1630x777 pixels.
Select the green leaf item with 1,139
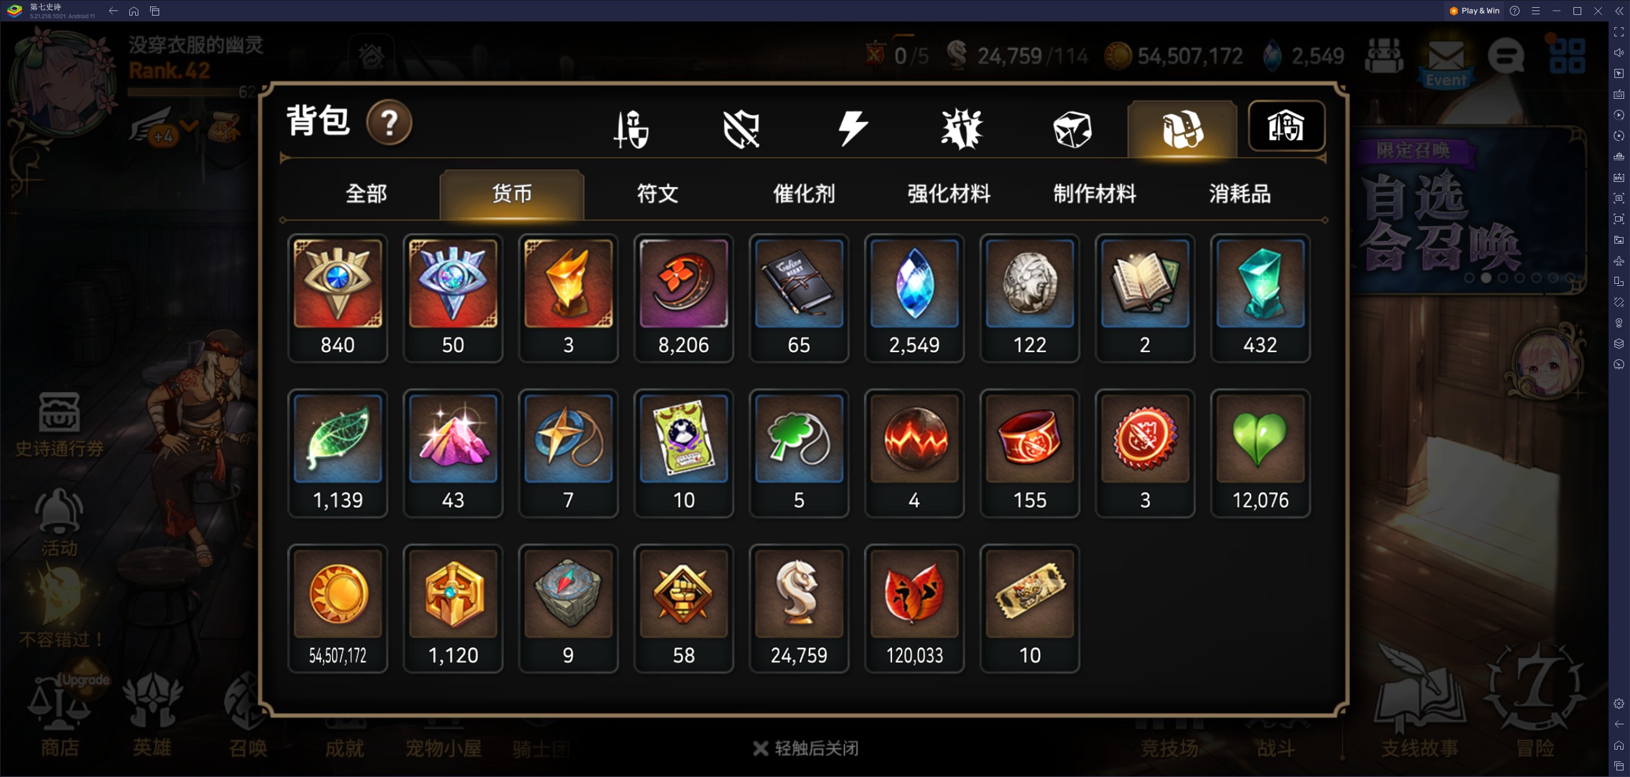coord(337,453)
